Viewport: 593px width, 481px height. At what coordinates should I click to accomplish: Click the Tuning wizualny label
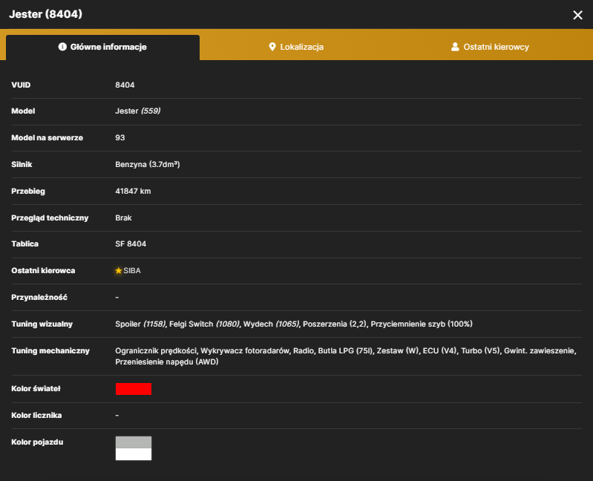[x=42, y=324]
